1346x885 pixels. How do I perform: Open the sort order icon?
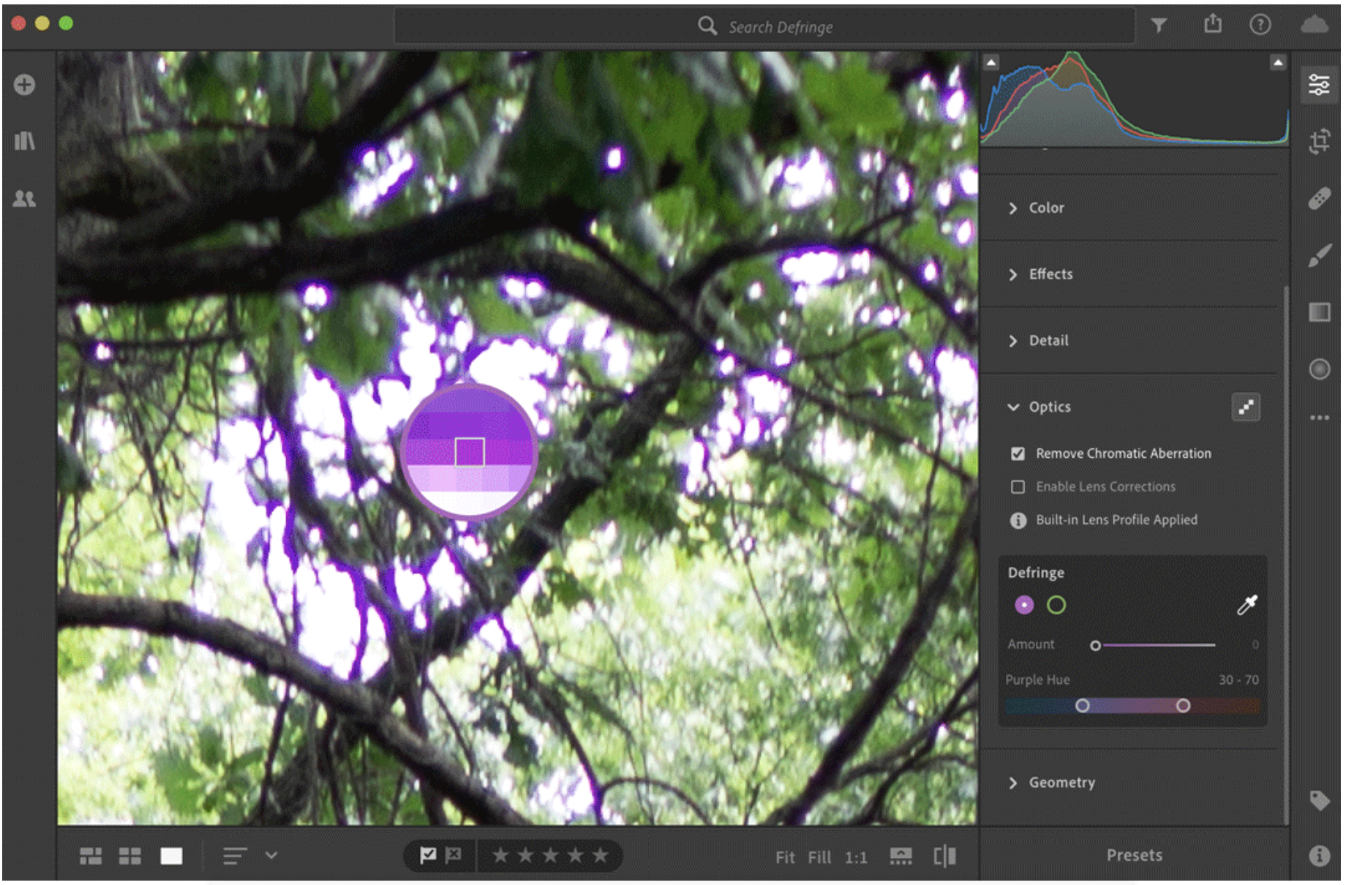234,856
